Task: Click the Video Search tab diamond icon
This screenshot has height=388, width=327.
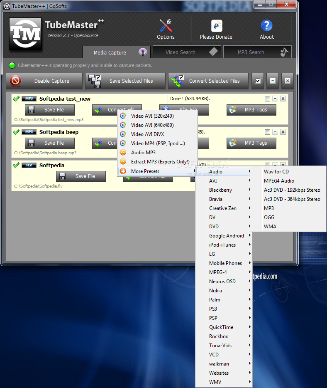Action: (213, 52)
